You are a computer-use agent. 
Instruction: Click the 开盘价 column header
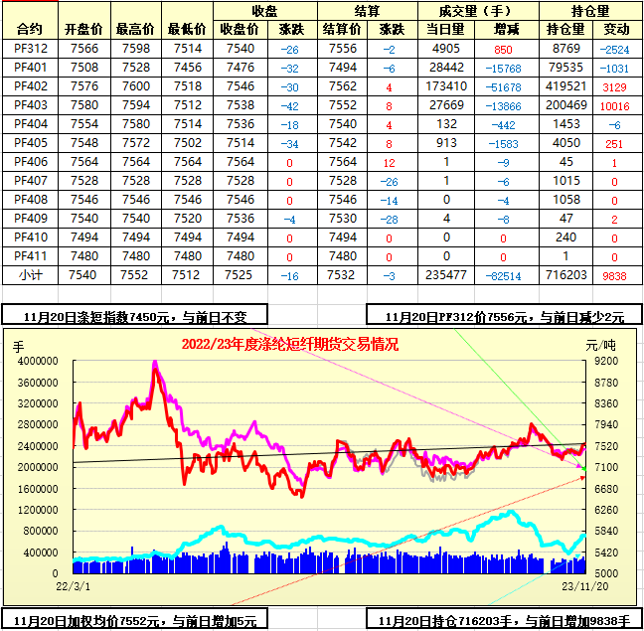[x=83, y=29]
